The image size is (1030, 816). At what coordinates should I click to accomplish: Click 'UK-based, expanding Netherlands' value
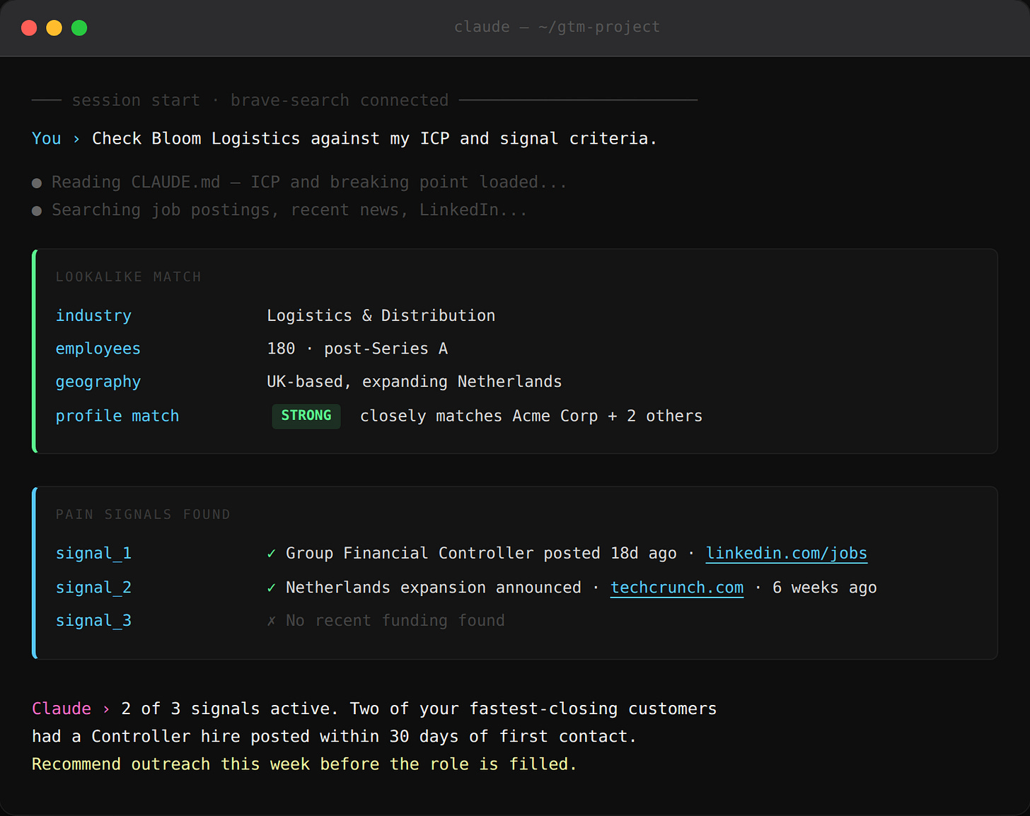tap(414, 382)
